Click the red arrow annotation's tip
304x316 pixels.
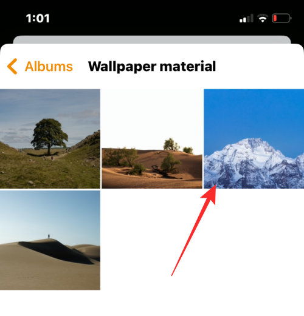pyautogui.click(x=215, y=185)
